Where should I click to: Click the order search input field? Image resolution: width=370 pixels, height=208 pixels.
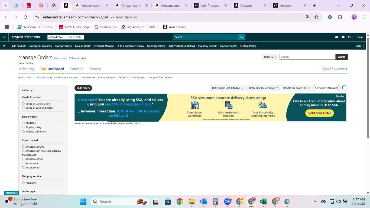pyautogui.click(x=307, y=57)
